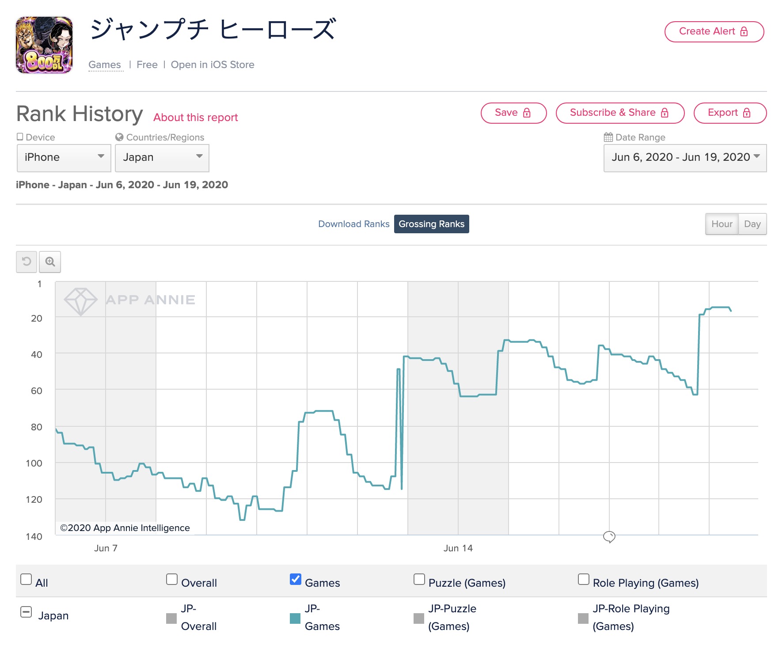Click lock icon on Subscribe & Share
The image size is (775, 645).
click(x=665, y=113)
